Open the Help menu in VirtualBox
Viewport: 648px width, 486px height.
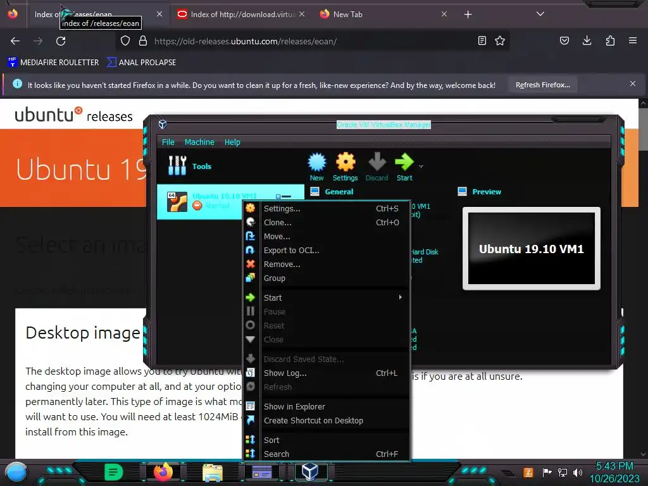[232, 142]
